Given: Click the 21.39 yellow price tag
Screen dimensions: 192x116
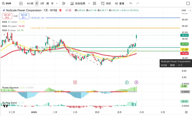Looking at the screenshot, I should click(184, 49).
